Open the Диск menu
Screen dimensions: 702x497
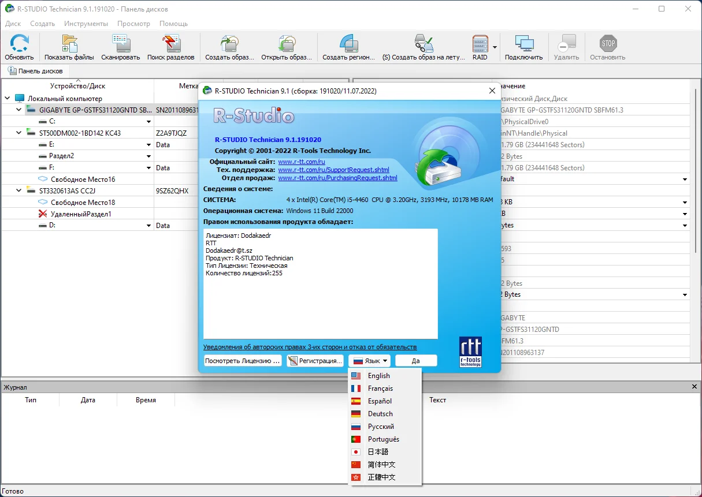[13, 24]
